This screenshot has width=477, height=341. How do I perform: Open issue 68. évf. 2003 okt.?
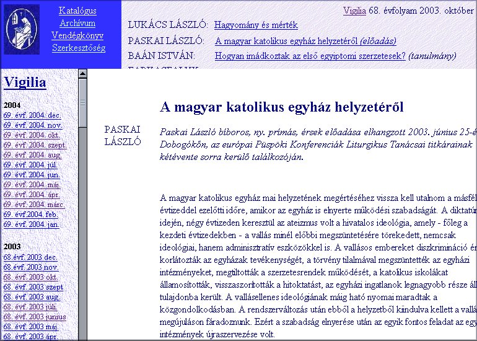[31, 277]
